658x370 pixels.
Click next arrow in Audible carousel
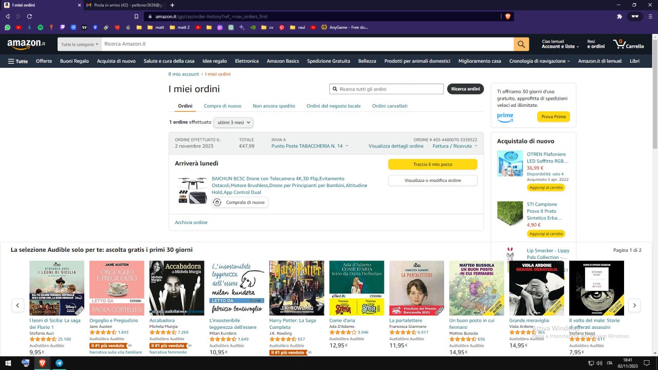pyautogui.click(x=634, y=305)
